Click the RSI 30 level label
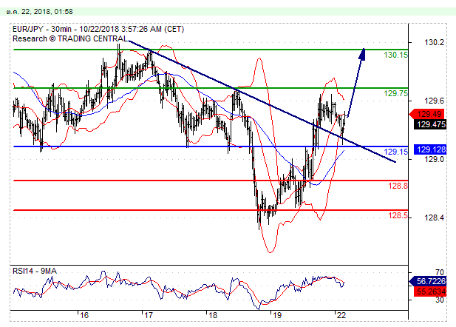The width and height of the screenshot is (456, 327). coord(440,300)
